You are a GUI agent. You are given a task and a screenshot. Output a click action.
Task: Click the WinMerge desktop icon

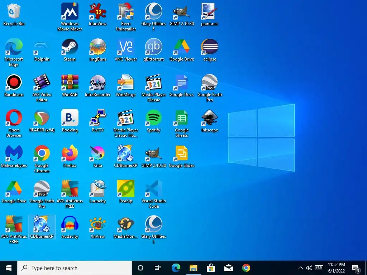[126, 86]
